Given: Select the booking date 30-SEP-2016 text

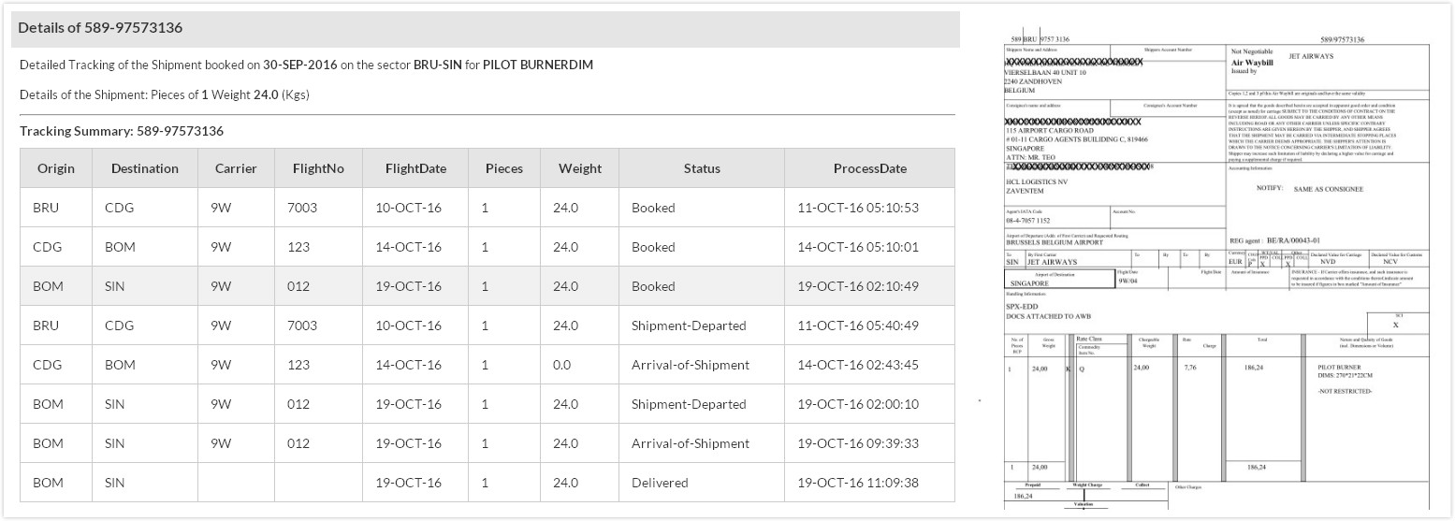Looking at the screenshot, I should click(299, 65).
